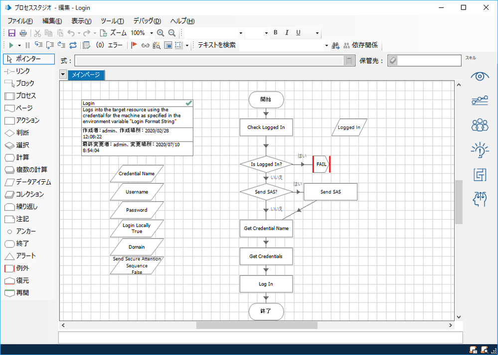The width and height of the screenshot is (498, 355).
Task: Click the Copy icon in toolbar
Action: 48,33
